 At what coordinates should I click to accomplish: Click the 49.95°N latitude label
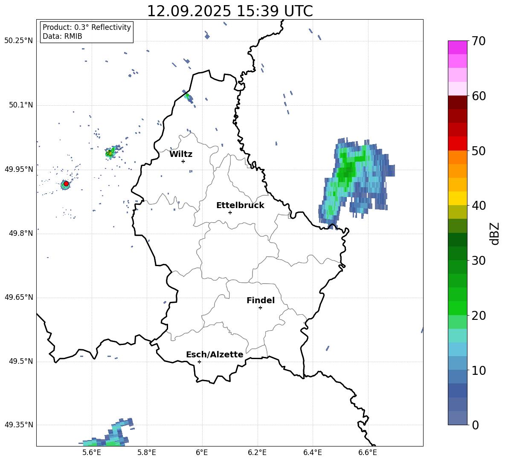point(19,169)
